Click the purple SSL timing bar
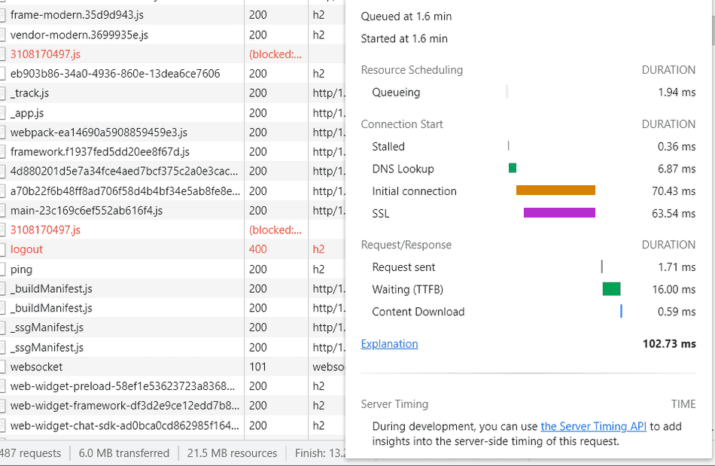Image resolution: width=715 pixels, height=466 pixels. point(558,213)
